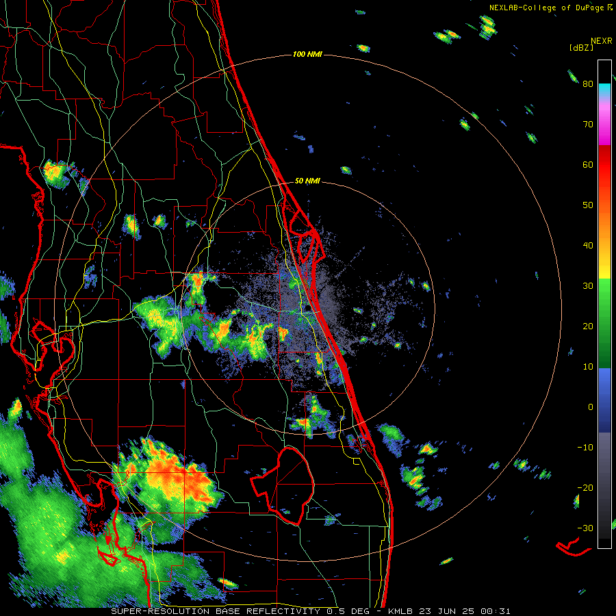Click the 'NEXR' label above the legend

pos(602,41)
